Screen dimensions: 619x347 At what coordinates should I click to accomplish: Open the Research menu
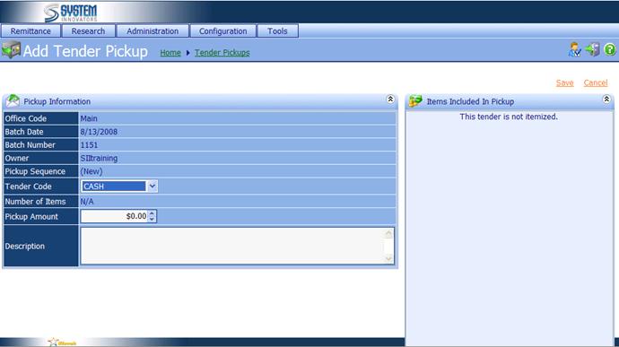tap(89, 31)
